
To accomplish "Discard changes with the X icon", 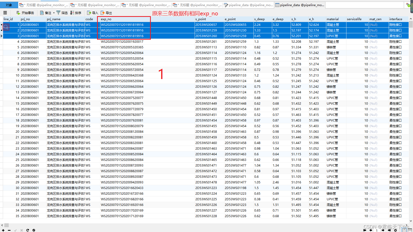I will [x=22, y=230].
